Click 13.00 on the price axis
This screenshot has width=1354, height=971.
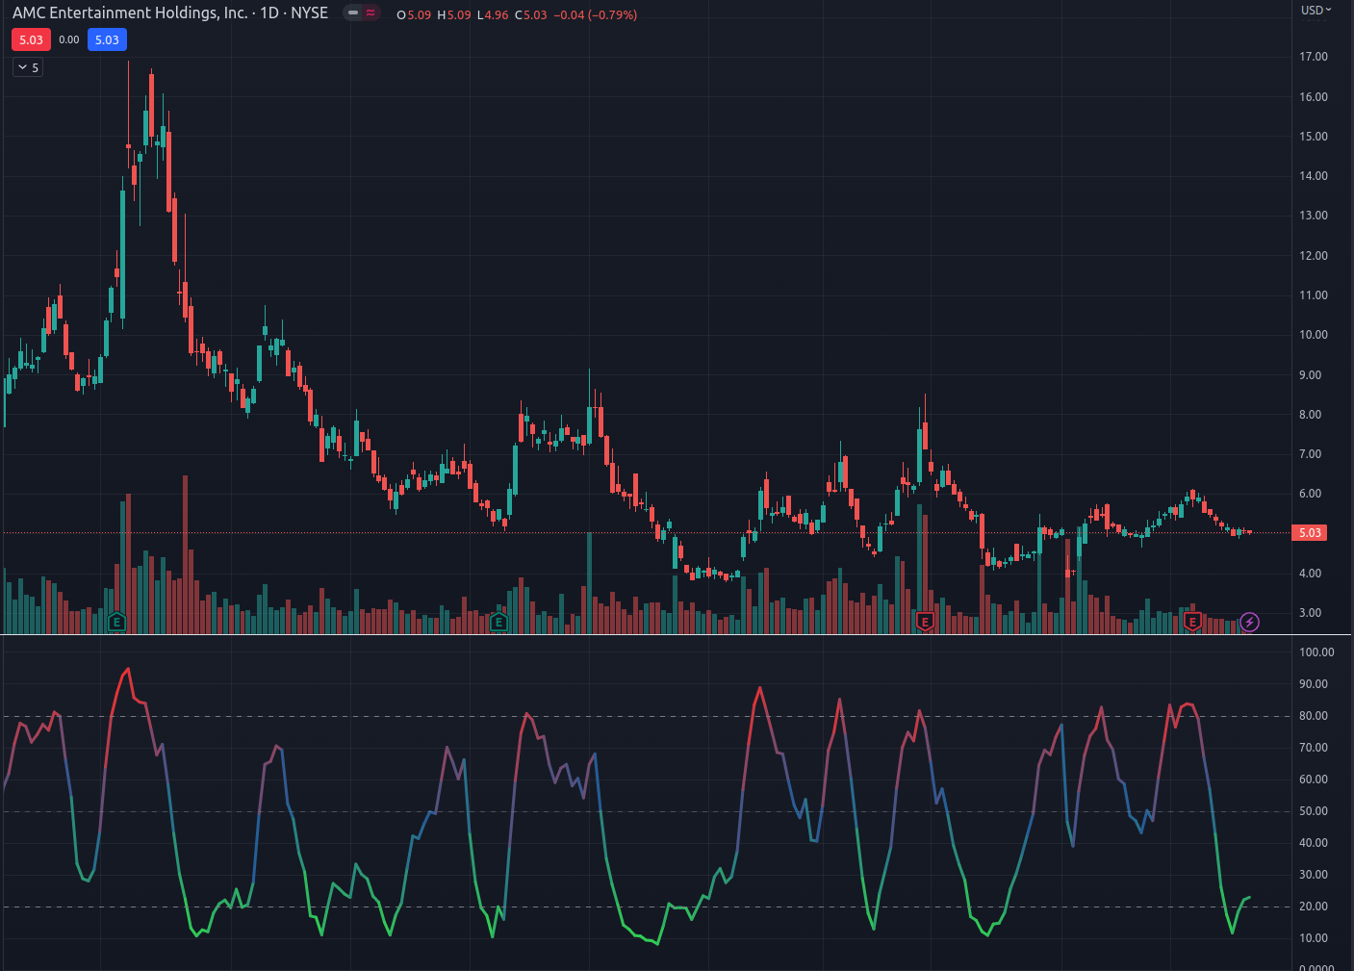(1314, 216)
